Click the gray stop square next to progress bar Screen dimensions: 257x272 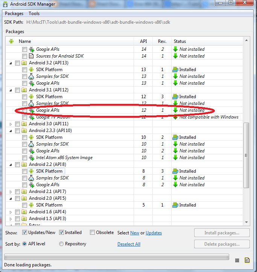tap(237, 260)
